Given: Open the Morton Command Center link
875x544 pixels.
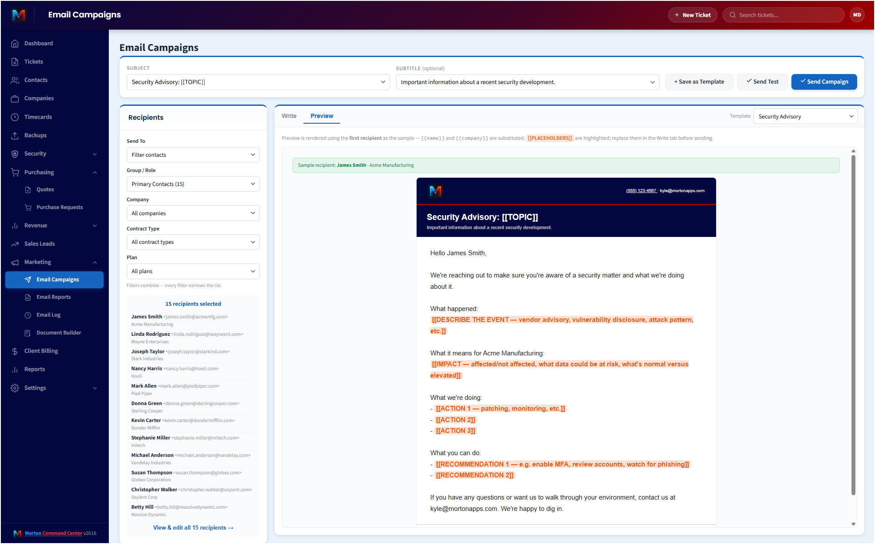Looking at the screenshot, I should point(54,533).
